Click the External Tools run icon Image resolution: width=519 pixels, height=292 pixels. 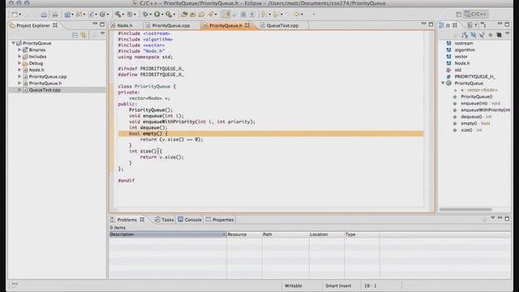point(169,15)
